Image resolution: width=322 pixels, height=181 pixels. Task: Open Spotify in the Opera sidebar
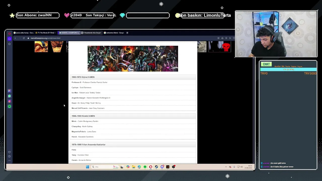click(9, 106)
